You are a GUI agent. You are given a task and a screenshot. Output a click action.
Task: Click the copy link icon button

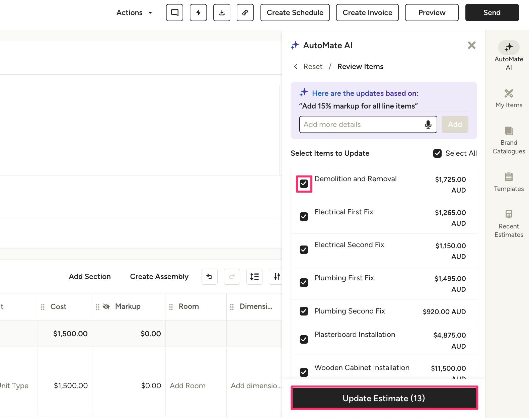tap(245, 13)
